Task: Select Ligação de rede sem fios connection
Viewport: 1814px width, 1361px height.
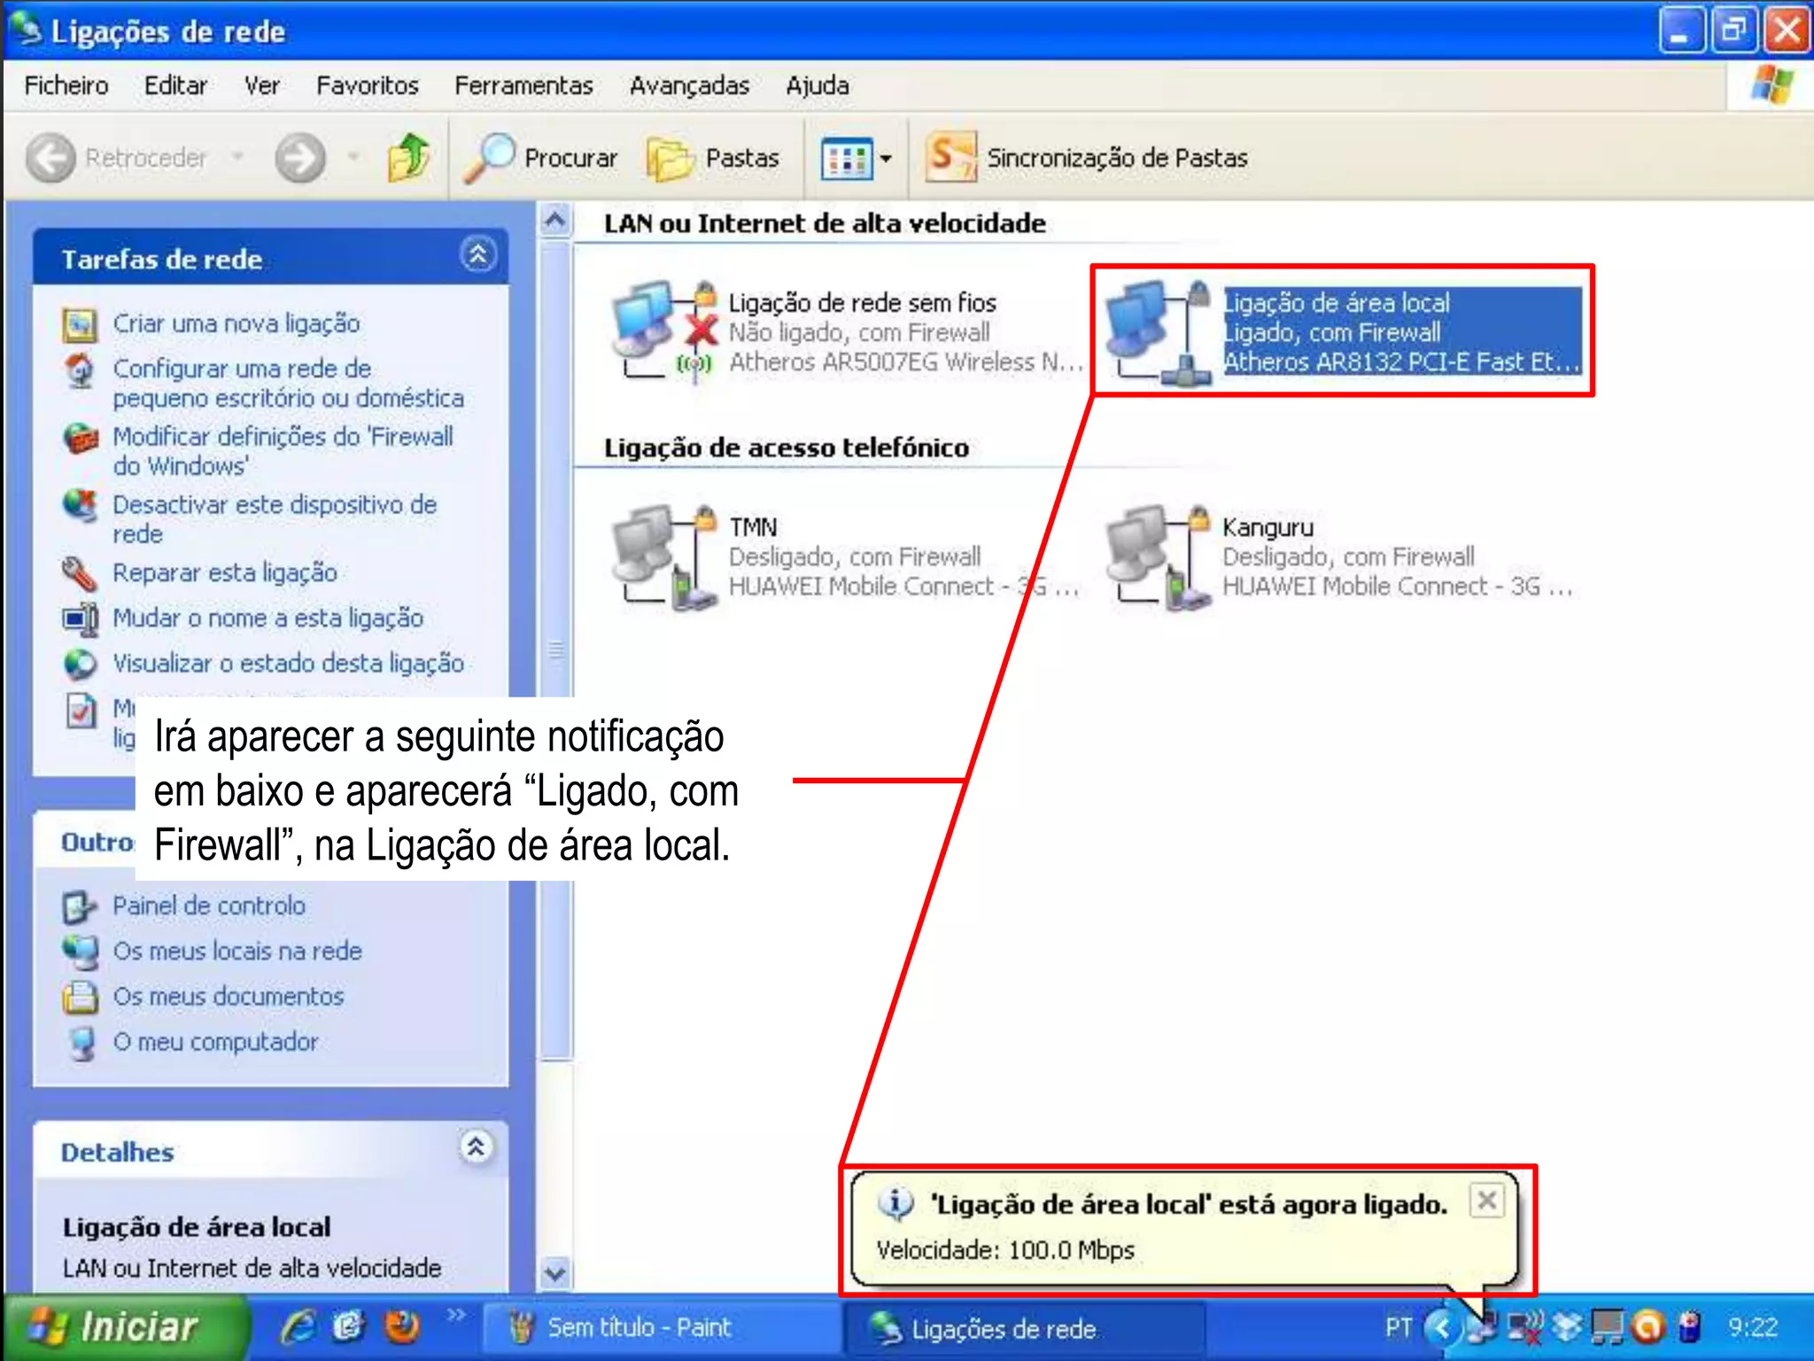Action: [x=846, y=331]
